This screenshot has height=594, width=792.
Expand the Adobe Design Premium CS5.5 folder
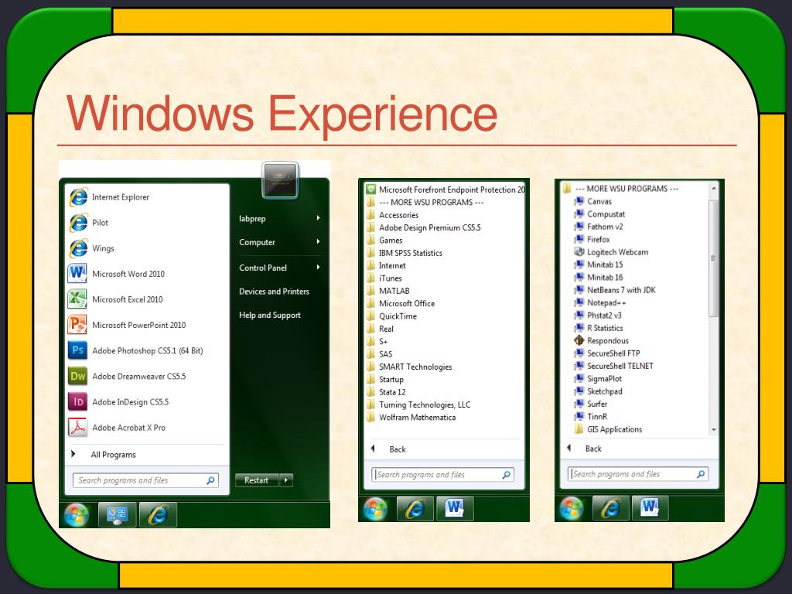click(423, 228)
